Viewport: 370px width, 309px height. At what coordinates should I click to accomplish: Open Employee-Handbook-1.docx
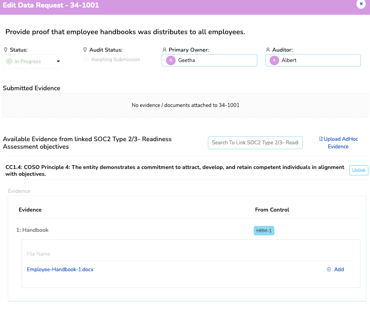tap(60, 269)
